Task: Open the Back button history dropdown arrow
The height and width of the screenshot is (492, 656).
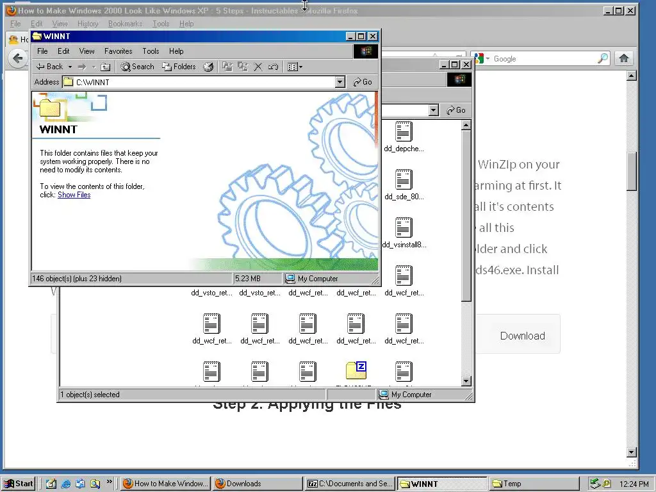Action: (x=70, y=67)
